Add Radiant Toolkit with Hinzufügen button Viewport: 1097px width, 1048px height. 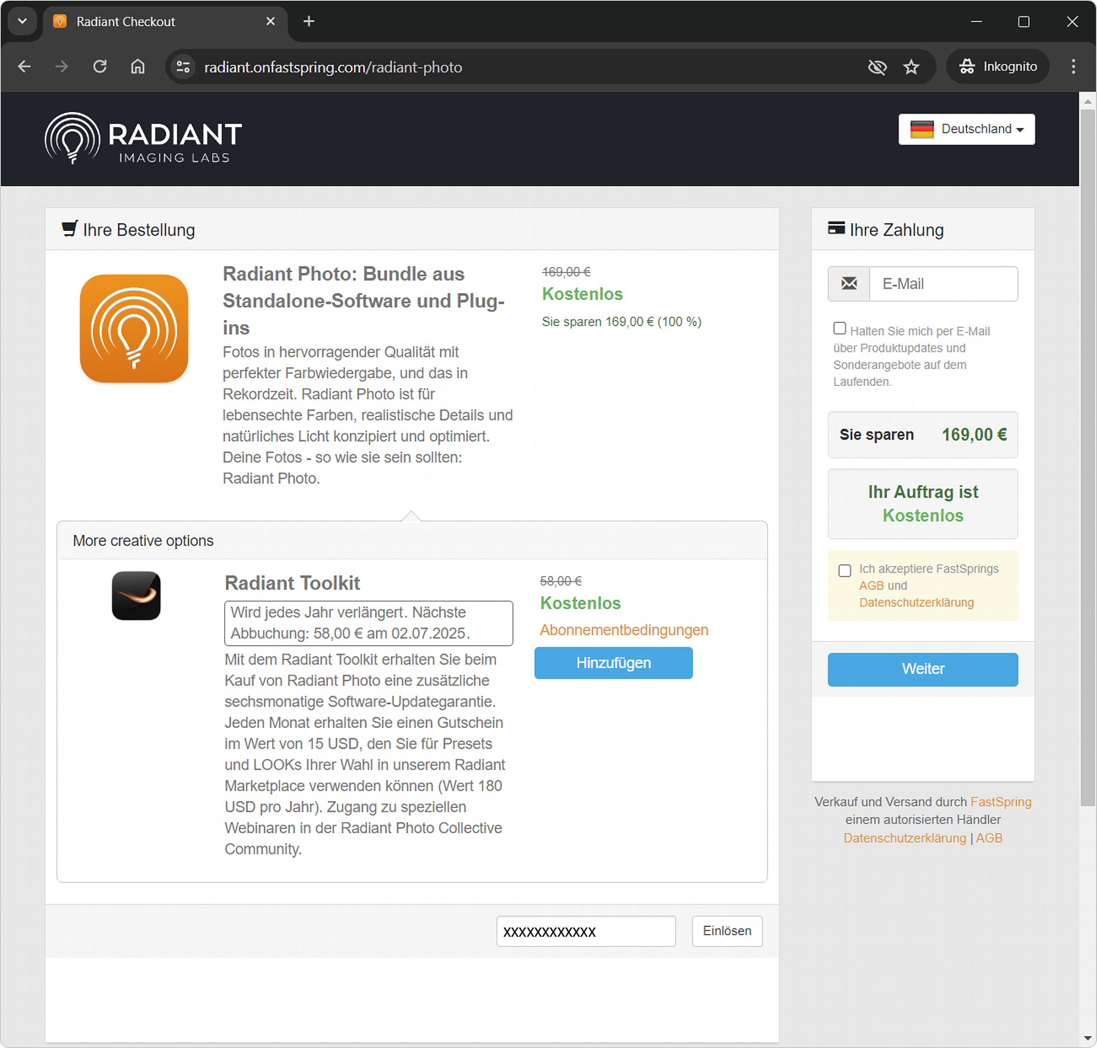coord(613,663)
